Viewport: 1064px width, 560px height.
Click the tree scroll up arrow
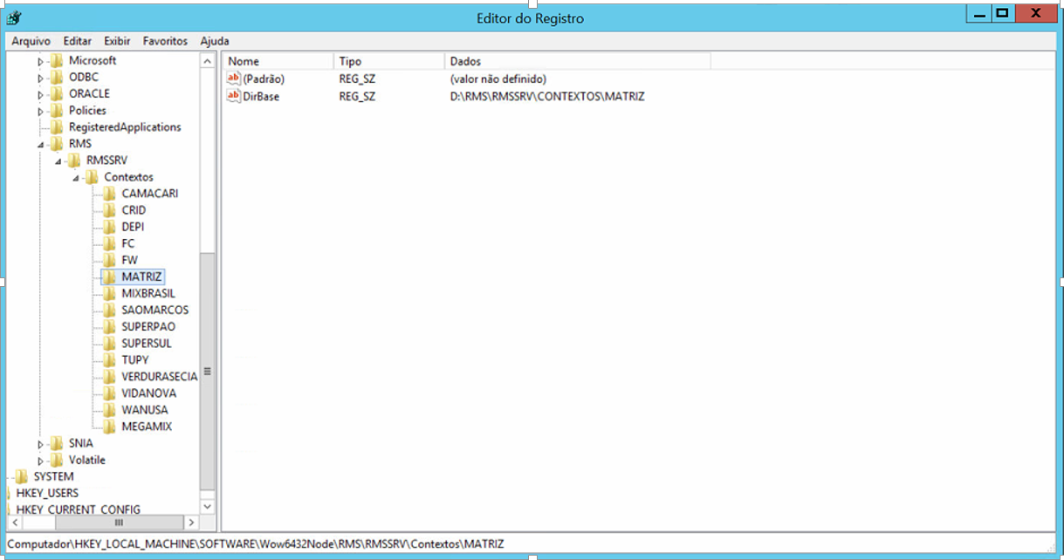(x=207, y=61)
